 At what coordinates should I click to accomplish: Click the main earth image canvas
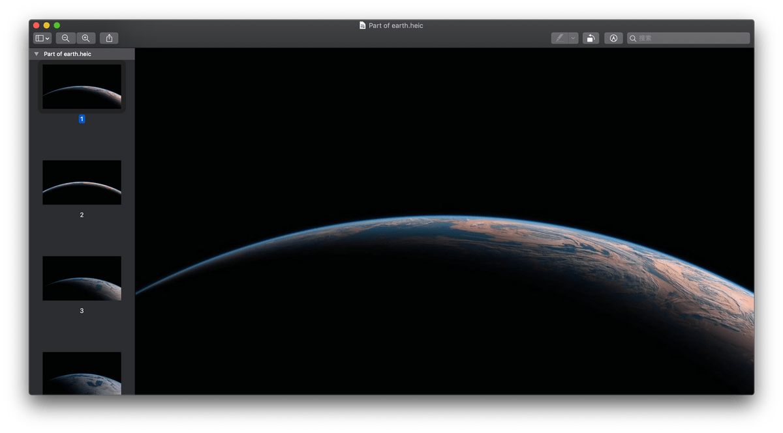(444, 221)
